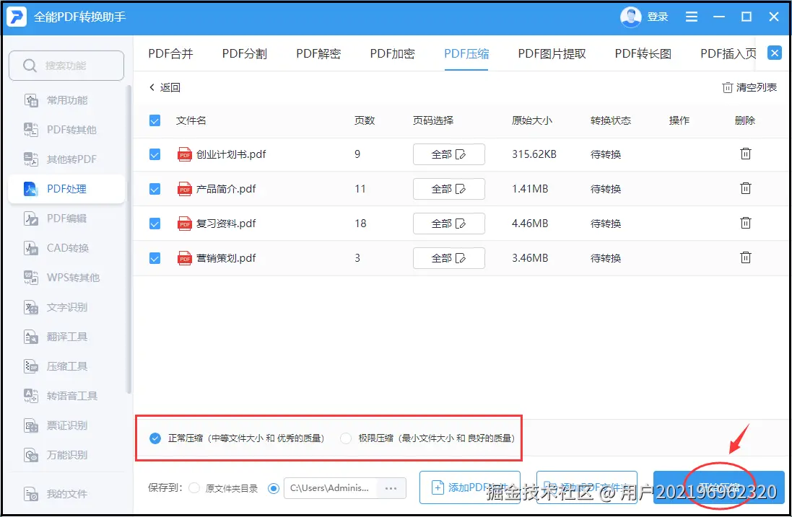Click the 原始大小 column header
The width and height of the screenshot is (792, 517).
coord(532,120)
